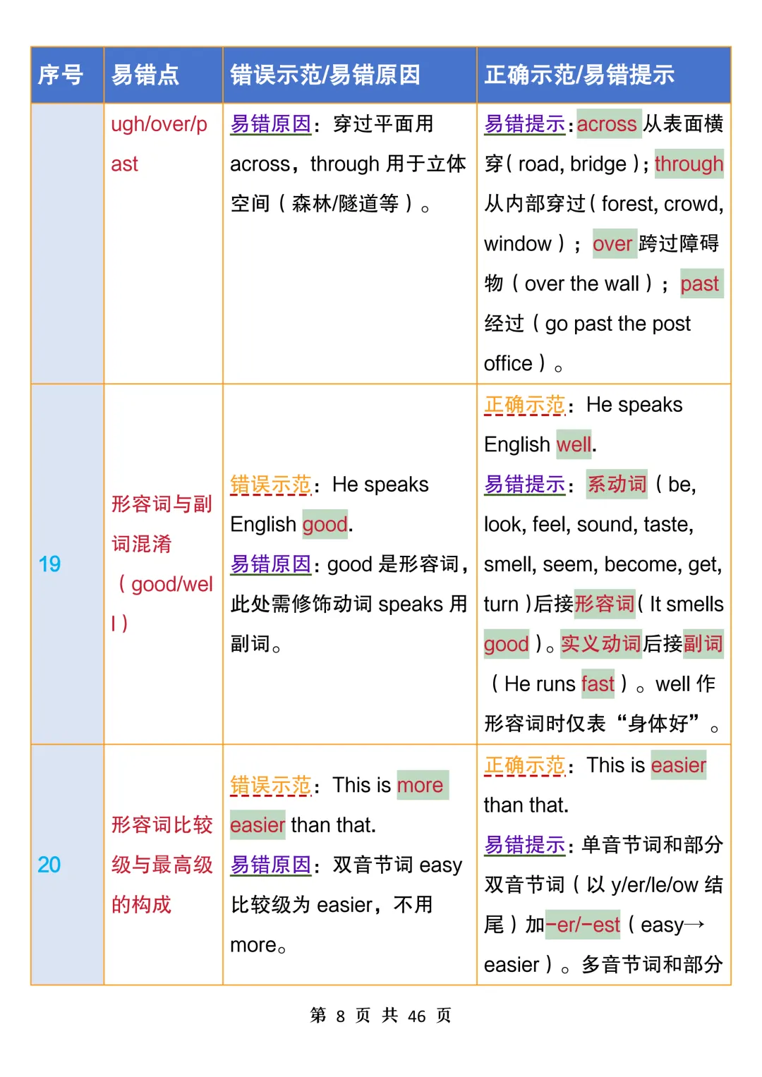
Task: Click highlighted word across in first row
Action: (x=607, y=124)
